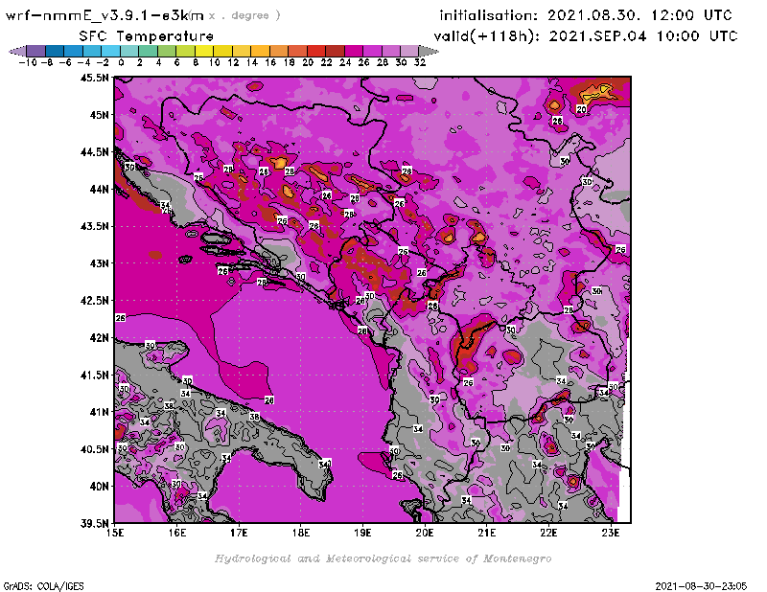Click the '17E' longitude axis label
The image size is (767, 592).
(239, 533)
